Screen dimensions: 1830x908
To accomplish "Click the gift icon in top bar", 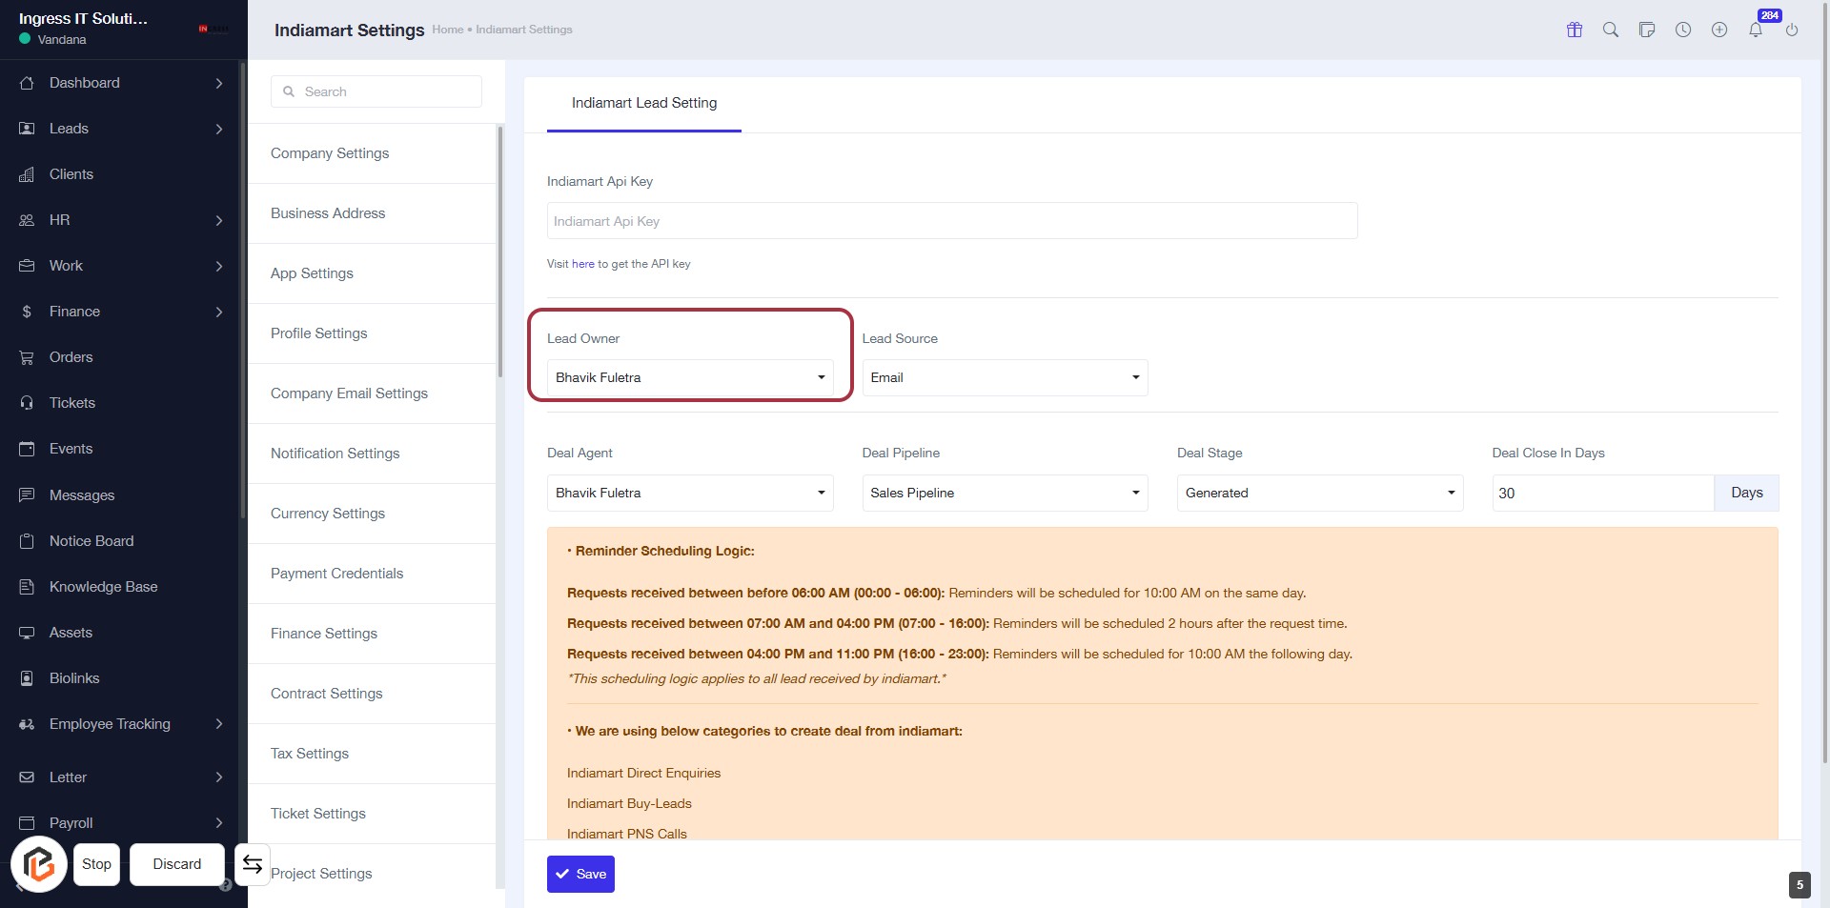I will [1575, 30].
